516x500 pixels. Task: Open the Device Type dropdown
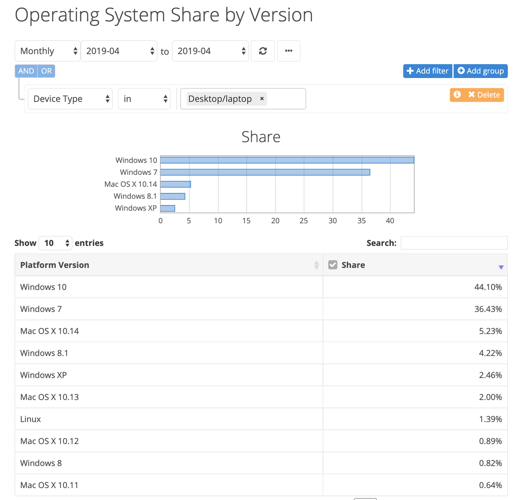[x=70, y=99]
